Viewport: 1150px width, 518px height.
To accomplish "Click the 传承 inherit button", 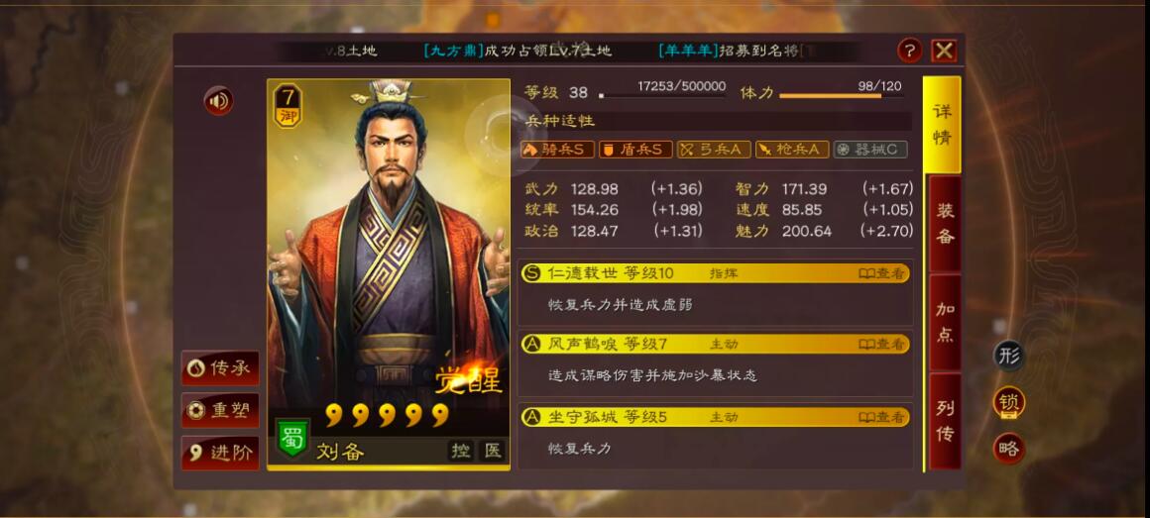I will point(220,367).
